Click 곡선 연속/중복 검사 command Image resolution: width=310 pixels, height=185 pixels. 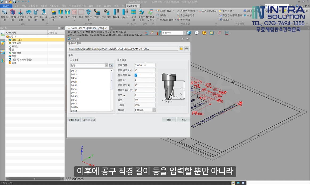pyautogui.click(x=231, y=15)
